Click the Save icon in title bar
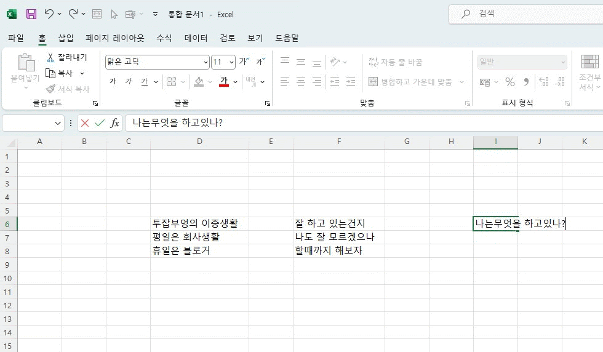 click(31, 14)
